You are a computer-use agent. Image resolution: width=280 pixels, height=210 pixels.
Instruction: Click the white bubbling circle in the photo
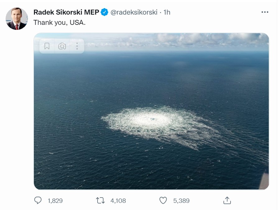(x=152, y=120)
